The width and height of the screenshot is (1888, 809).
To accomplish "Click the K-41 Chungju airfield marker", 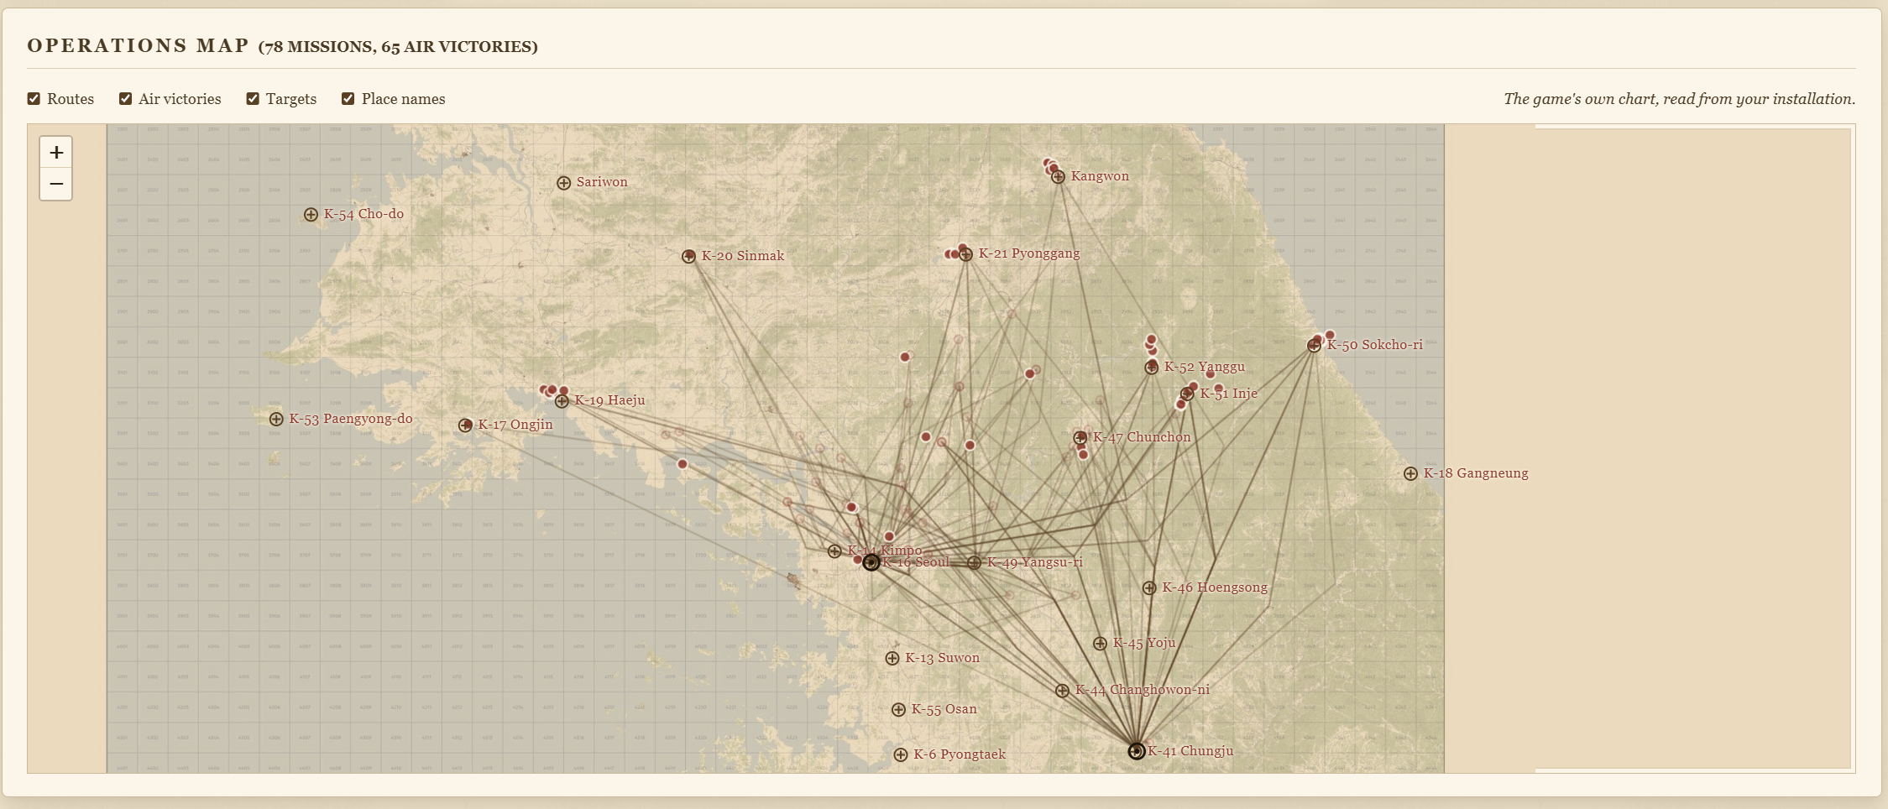I will point(1136,751).
